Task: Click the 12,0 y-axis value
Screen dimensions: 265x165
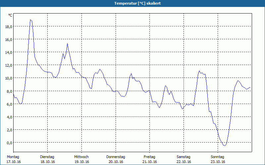Action: point(9,65)
